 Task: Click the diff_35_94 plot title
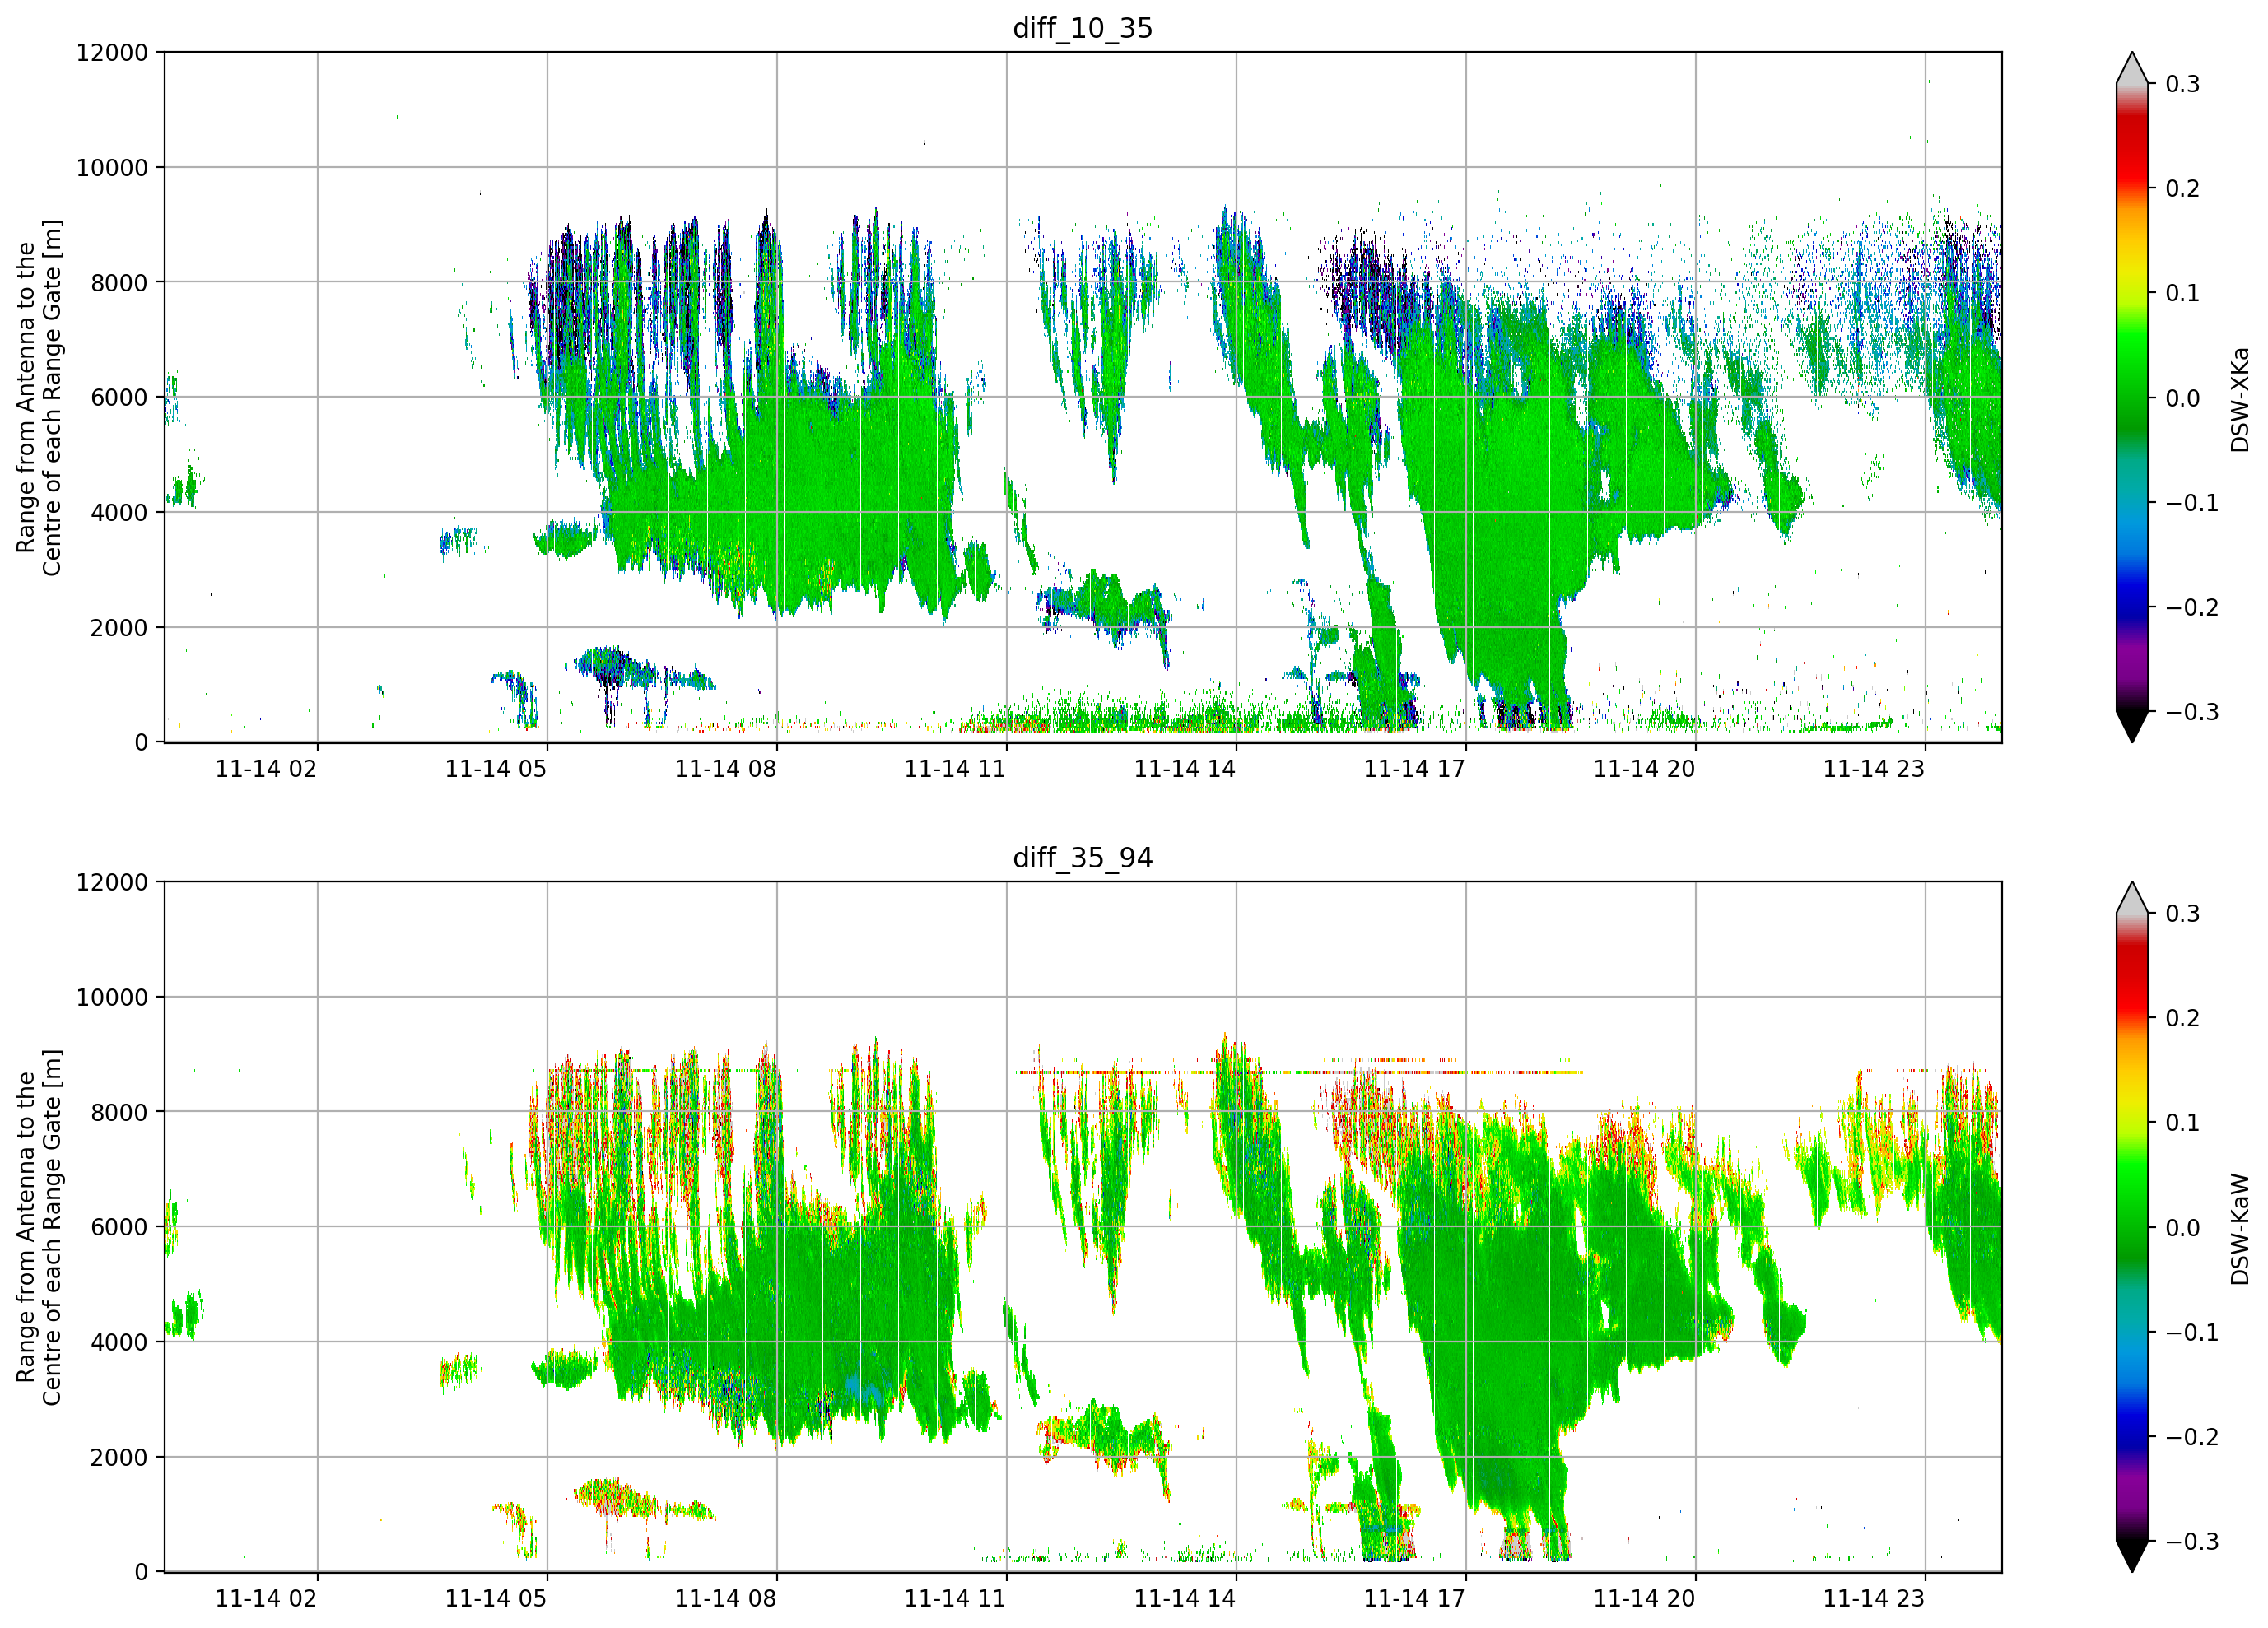click(1082, 858)
